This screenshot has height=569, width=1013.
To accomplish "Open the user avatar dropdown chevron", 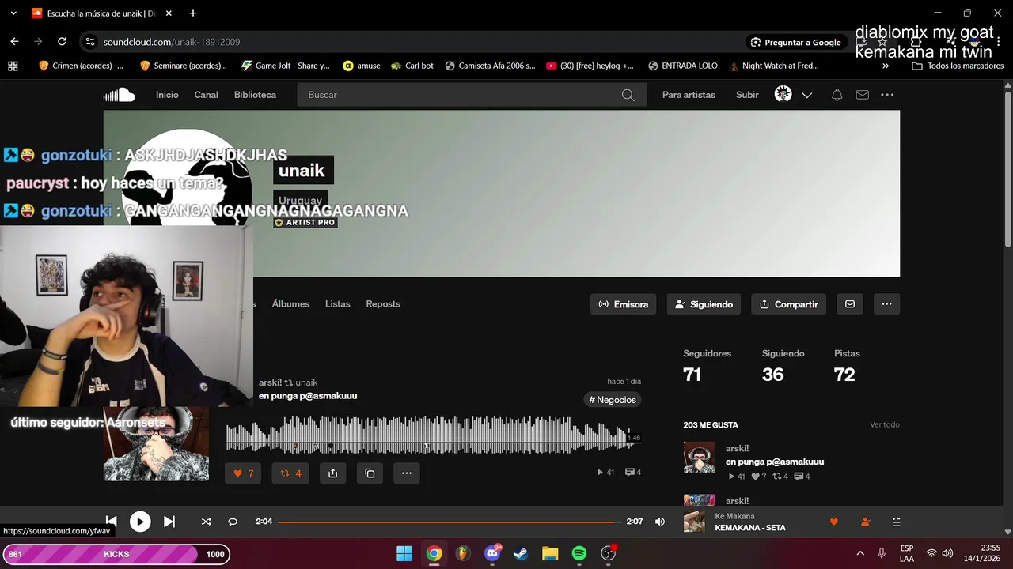I will (x=806, y=95).
